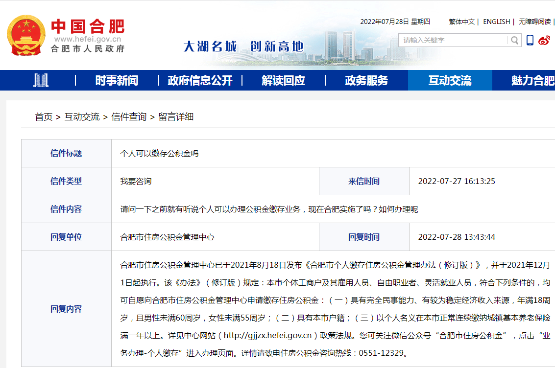Image resolution: width=555 pixels, height=368 pixels.
Task: Click the home building icon in navbar
Action: tap(41, 80)
